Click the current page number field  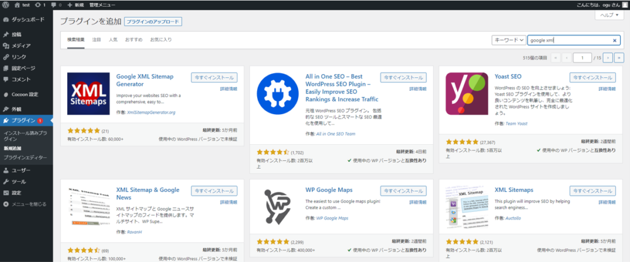(582, 58)
